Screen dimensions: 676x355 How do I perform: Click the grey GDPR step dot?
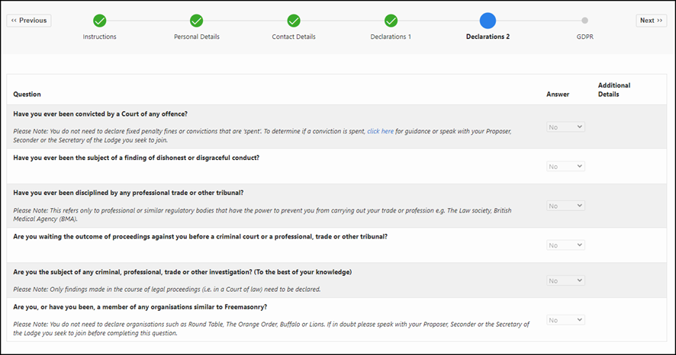pos(584,21)
